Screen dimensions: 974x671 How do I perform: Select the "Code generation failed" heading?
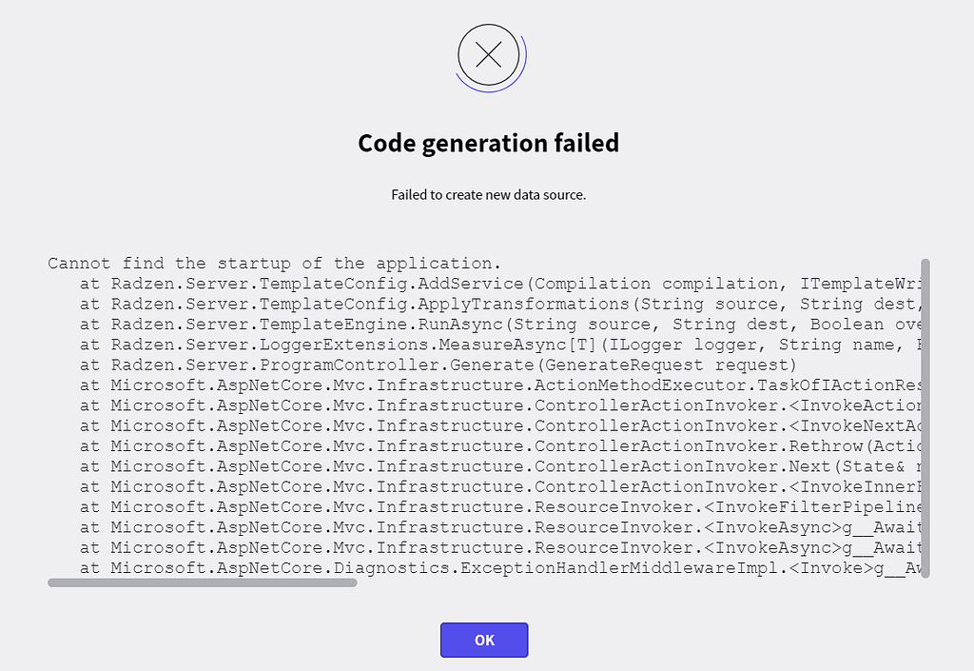pos(489,143)
